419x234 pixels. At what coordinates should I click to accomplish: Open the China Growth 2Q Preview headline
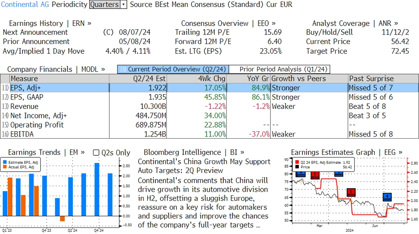pyautogui.click(x=204, y=166)
